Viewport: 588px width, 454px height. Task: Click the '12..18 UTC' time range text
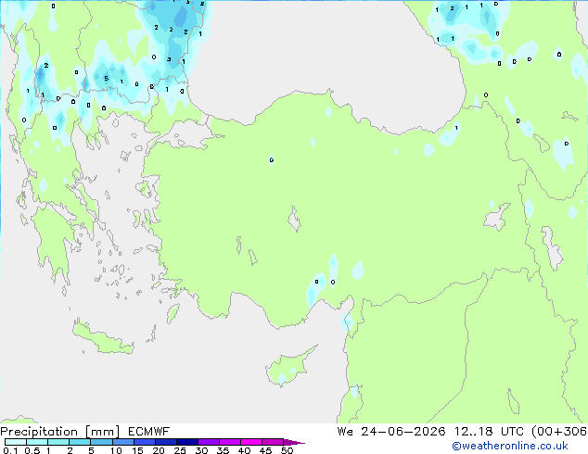tap(489, 432)
